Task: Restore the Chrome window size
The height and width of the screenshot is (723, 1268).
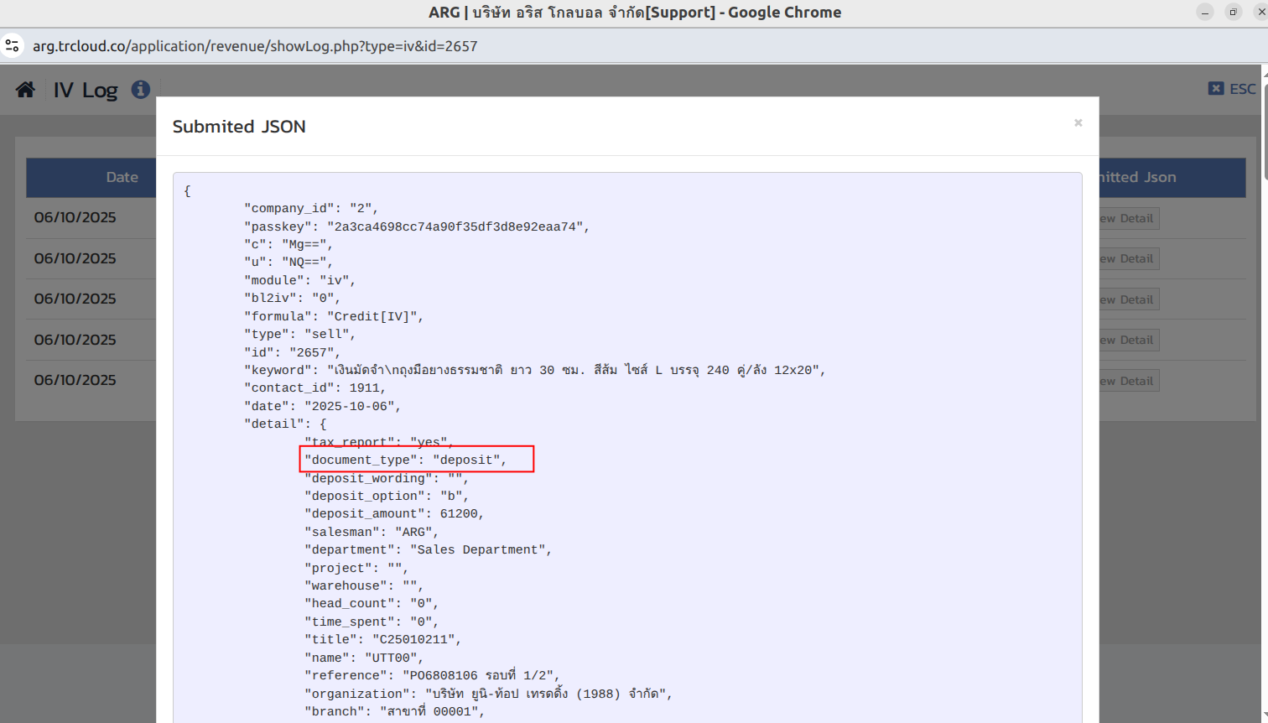Action: [x=1233, y=12]
